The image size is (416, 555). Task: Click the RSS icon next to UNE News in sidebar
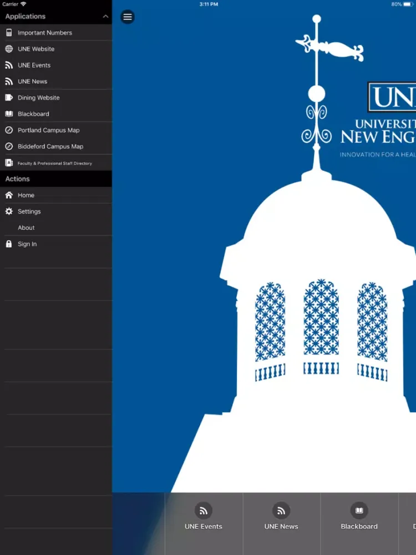9,82
